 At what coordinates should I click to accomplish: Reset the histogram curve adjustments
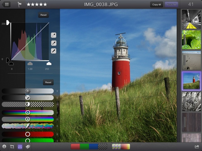(44, 15)
